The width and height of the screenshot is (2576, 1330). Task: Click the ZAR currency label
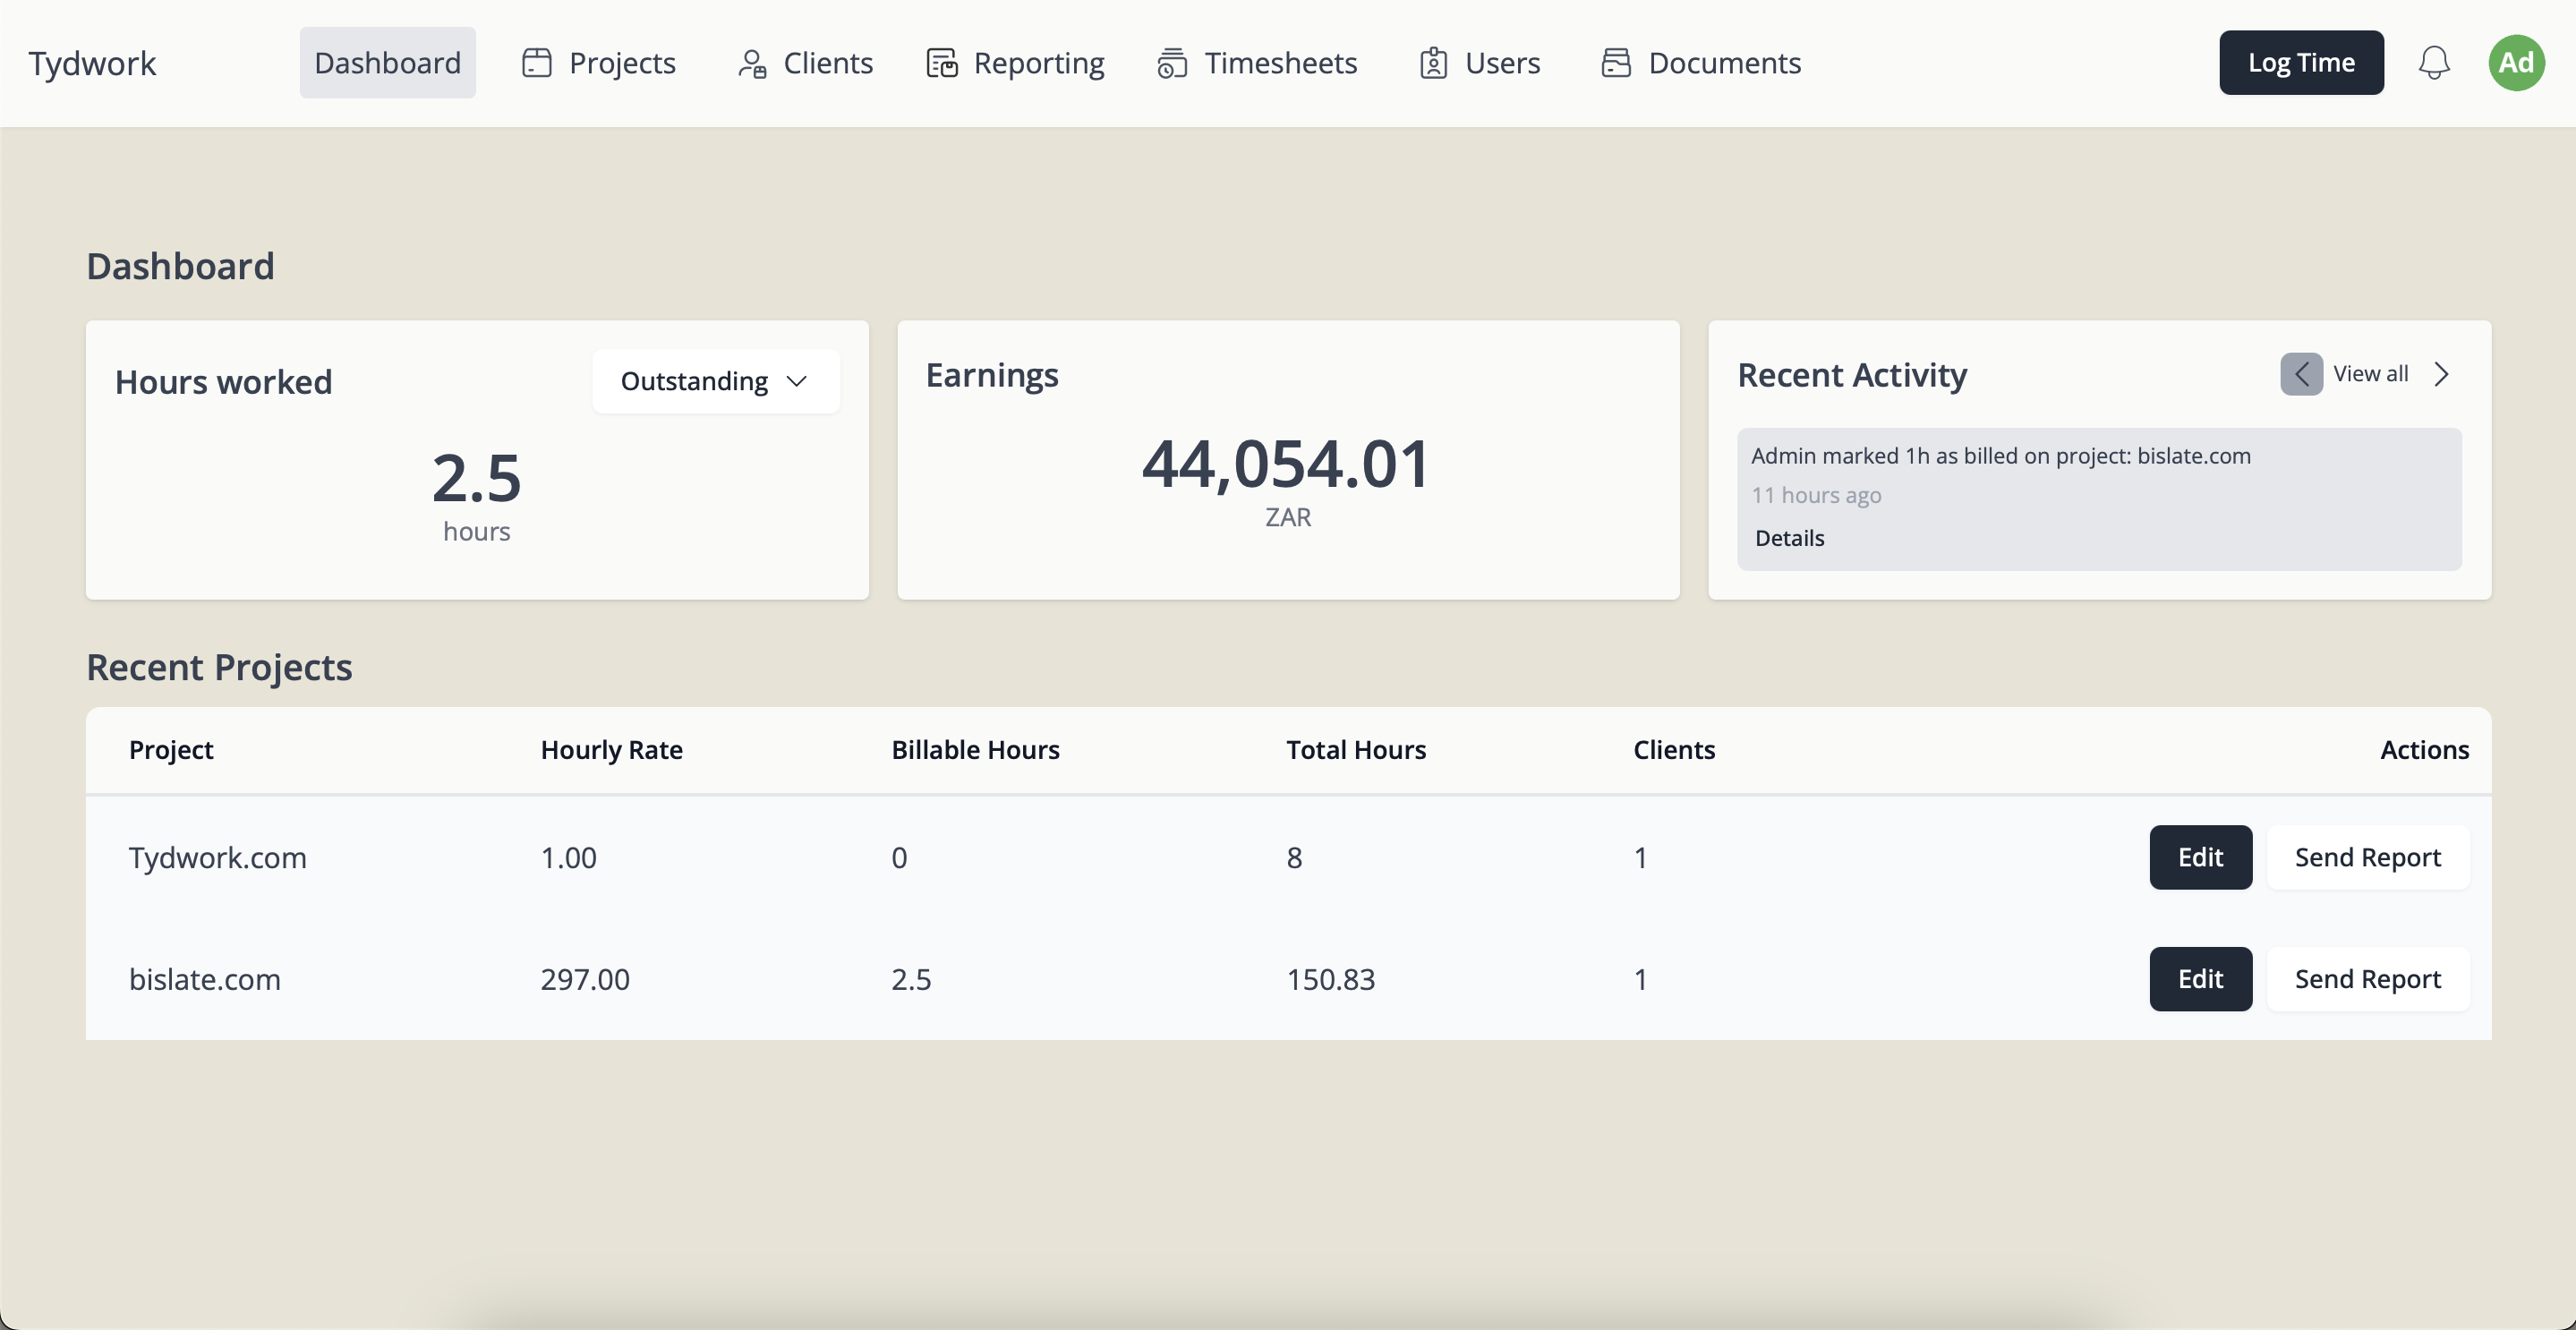click(x=1288, y=517)
